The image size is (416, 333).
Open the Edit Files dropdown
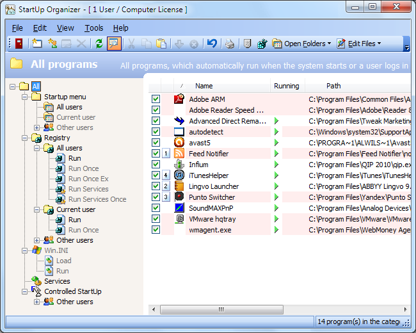(x=358, y=44)
